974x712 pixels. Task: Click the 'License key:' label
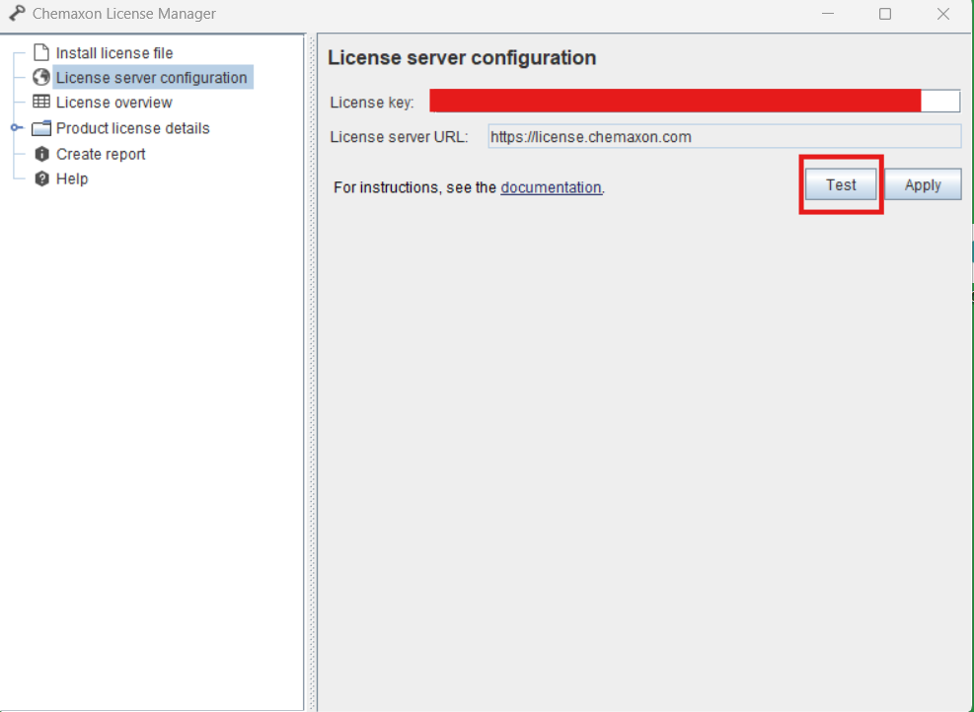coord(371,103)
